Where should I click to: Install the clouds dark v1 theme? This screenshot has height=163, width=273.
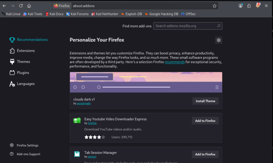pyautogui.click(x=205, y=101)
